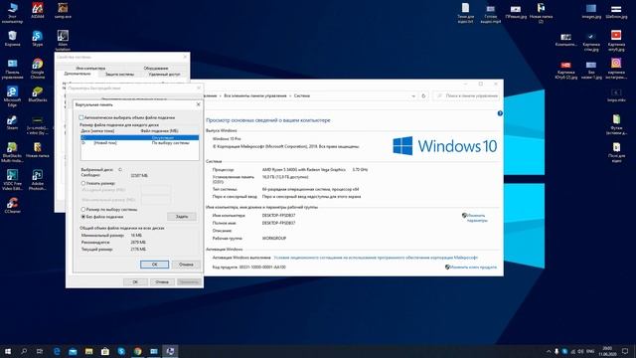Open taskbar search magnifier

pos(24,351)
